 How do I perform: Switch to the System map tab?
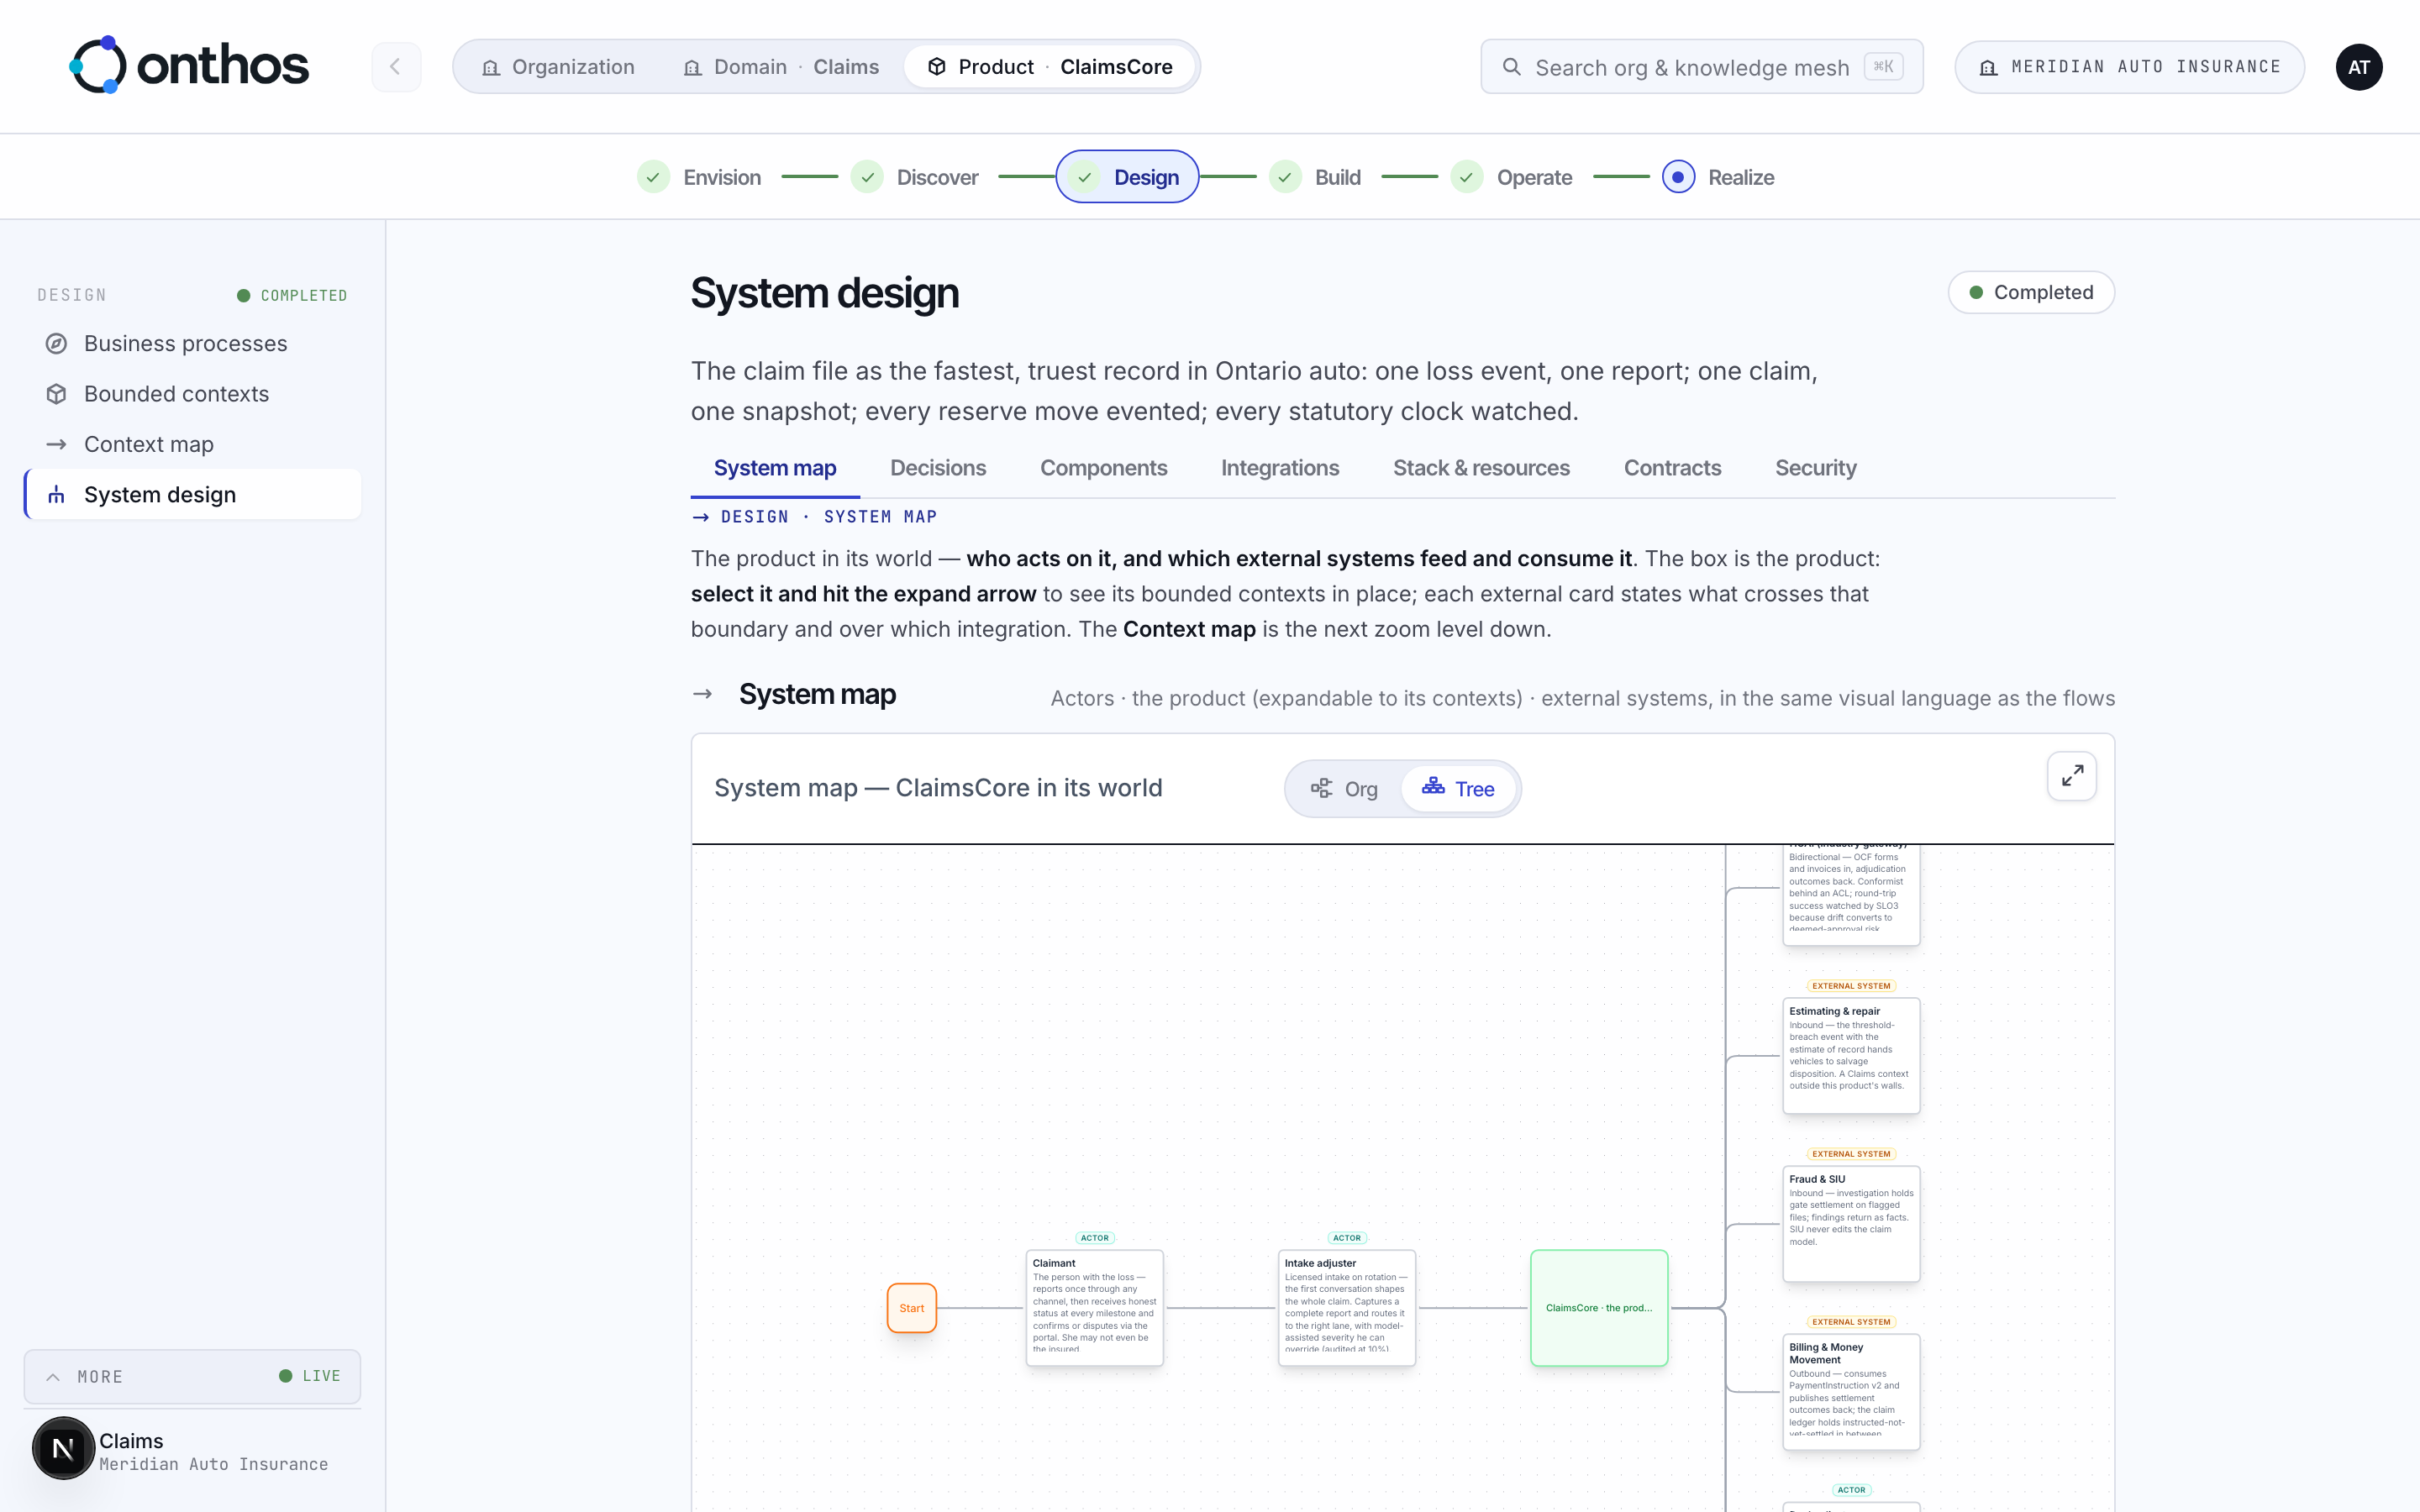pos(775,468)
